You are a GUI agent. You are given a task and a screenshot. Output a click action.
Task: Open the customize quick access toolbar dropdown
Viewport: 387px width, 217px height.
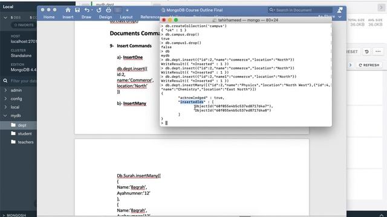click(x=127, y=10)
